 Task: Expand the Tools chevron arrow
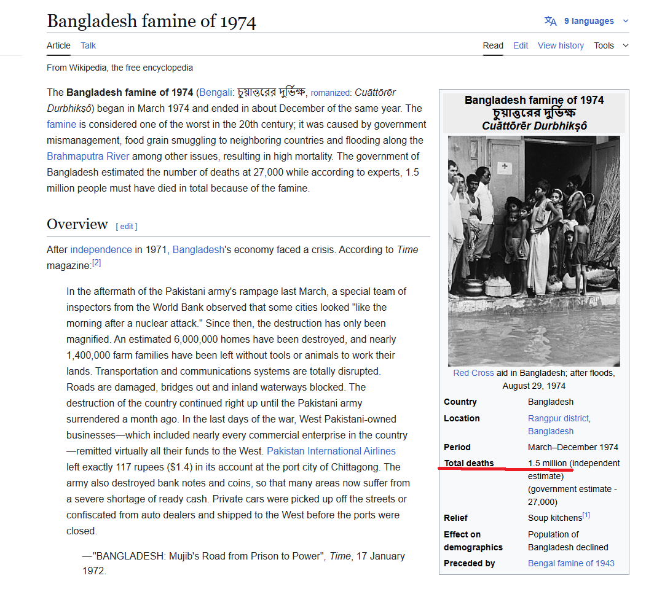coord(625,45)
